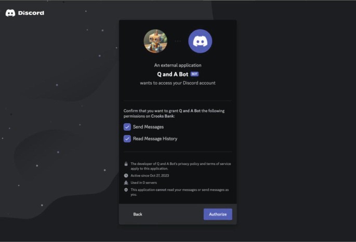This screenshot has height=242, width=356.
Task: Click the blue Discord avatar circle
Action: [x=200, y=41]
